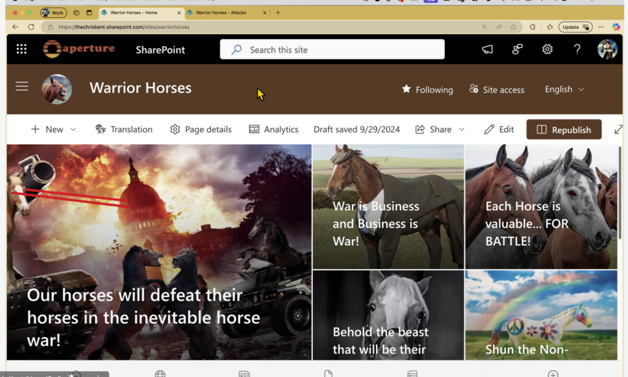Open the "Behold the beast" tile
The height and width of the screenshot is (377, 628).
388,315
